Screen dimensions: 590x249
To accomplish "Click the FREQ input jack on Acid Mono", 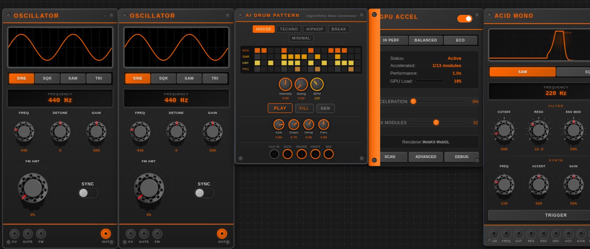I will point(506,233).
